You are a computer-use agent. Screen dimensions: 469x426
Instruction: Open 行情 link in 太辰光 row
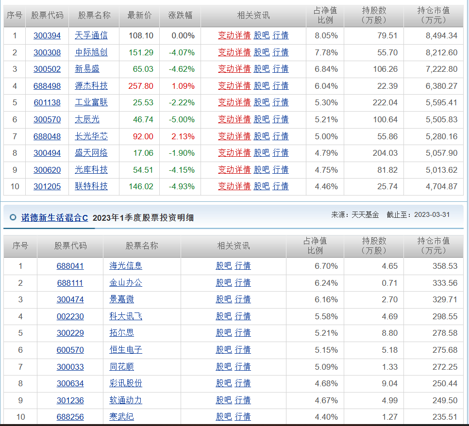[x=281, y=119]
